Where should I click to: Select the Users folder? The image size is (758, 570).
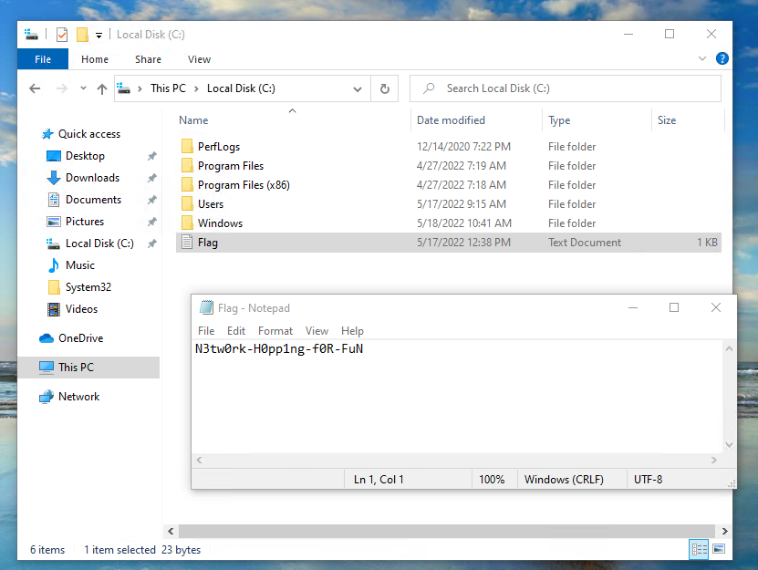pos(449,204)
